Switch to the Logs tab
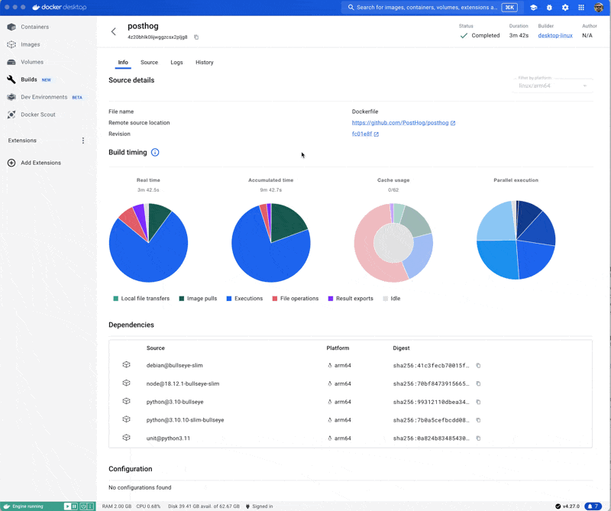Screen dimensions: 611x511 (x=176, y=63)
